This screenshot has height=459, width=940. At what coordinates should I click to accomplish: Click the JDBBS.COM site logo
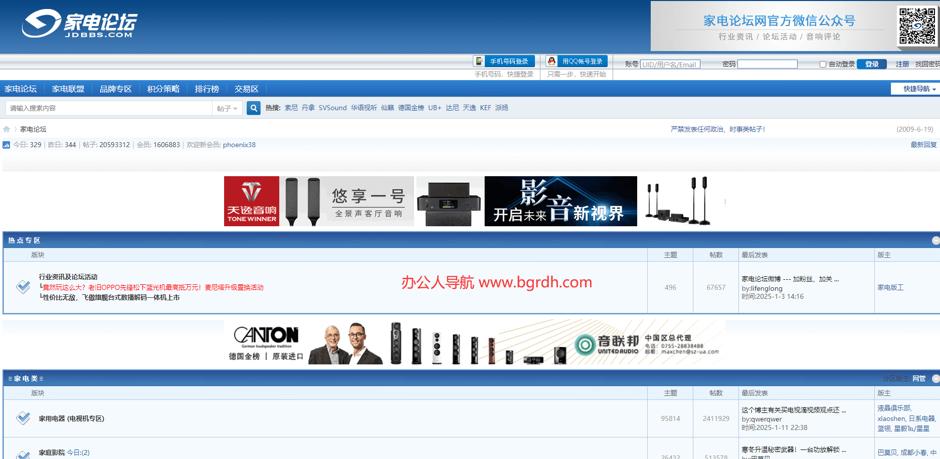[x=80, y=24]
